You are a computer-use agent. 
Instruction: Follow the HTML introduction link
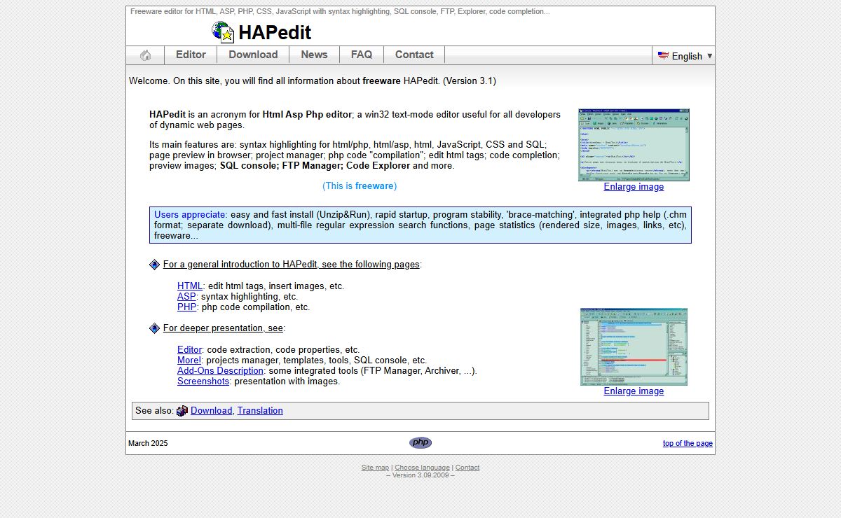tap(190, 286)
